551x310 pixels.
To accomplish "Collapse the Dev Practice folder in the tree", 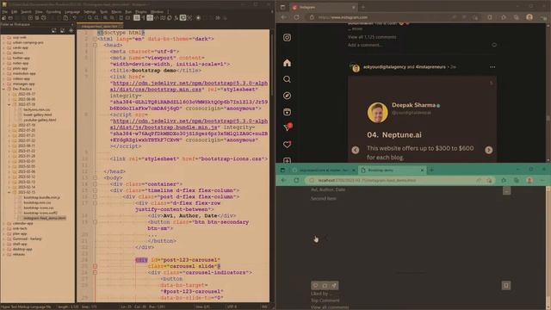I will pyautogui.click(x=4, y=89).
